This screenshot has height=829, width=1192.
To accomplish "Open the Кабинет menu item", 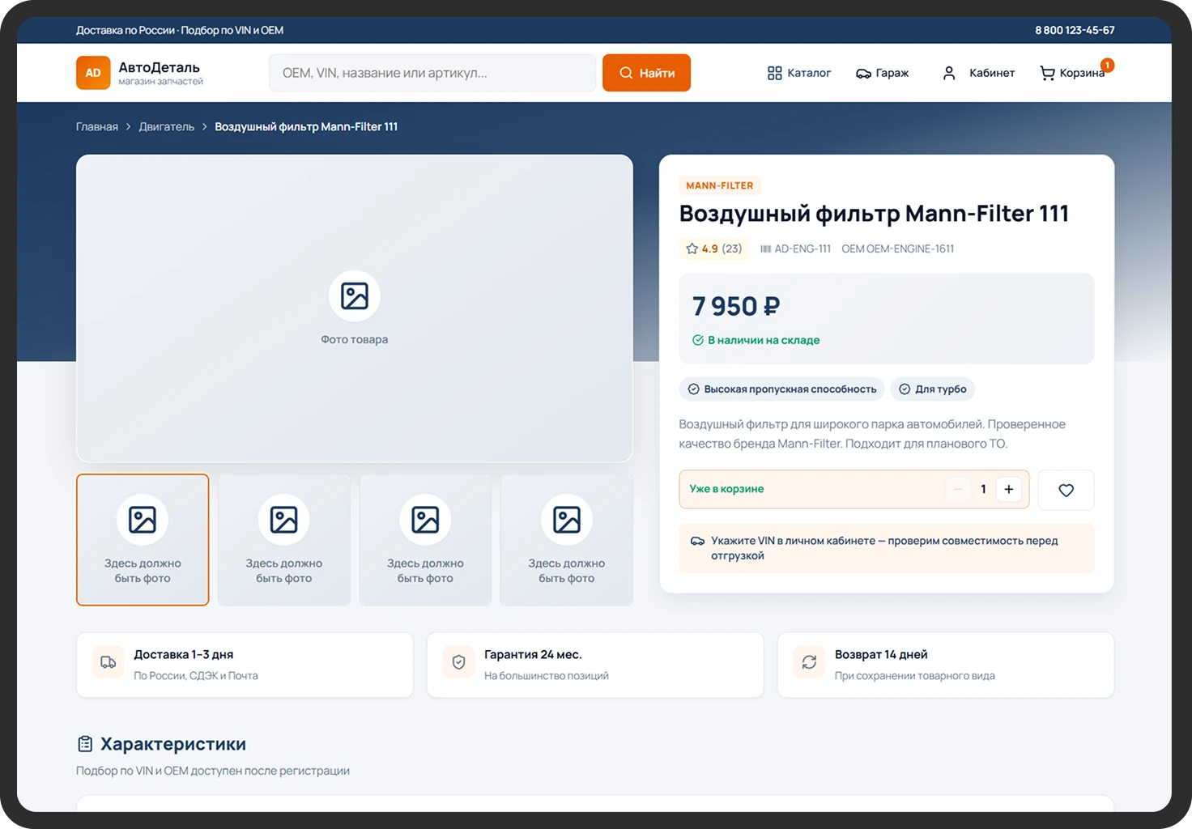I will [x=978, y=73].
